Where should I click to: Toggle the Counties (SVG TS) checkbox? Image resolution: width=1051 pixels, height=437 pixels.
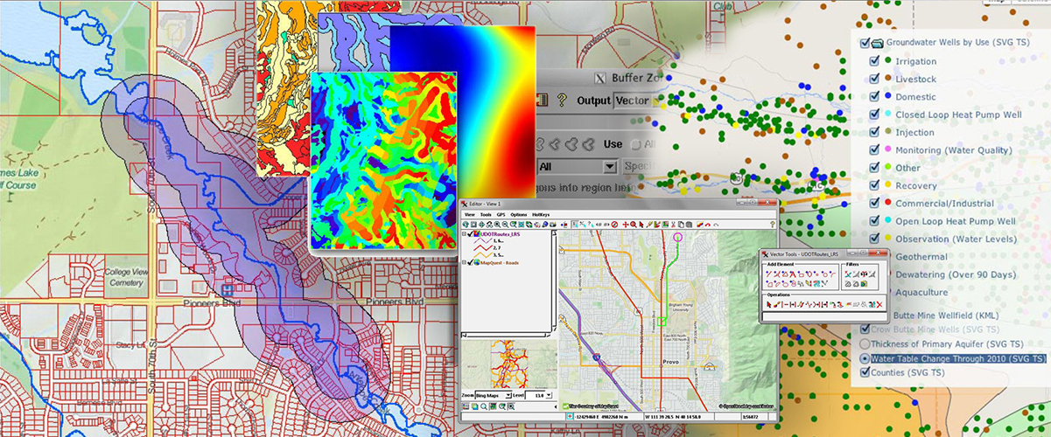[866, 372]
